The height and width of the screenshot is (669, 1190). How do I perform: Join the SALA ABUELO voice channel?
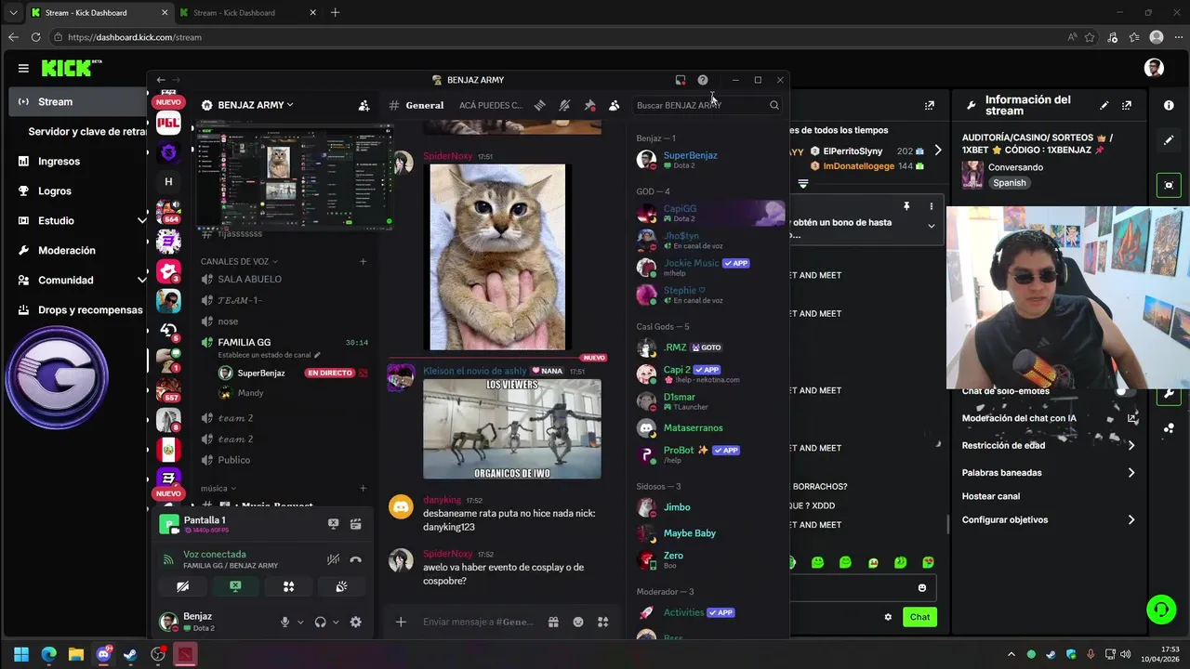pyautogui.click(x=249, y=279)
